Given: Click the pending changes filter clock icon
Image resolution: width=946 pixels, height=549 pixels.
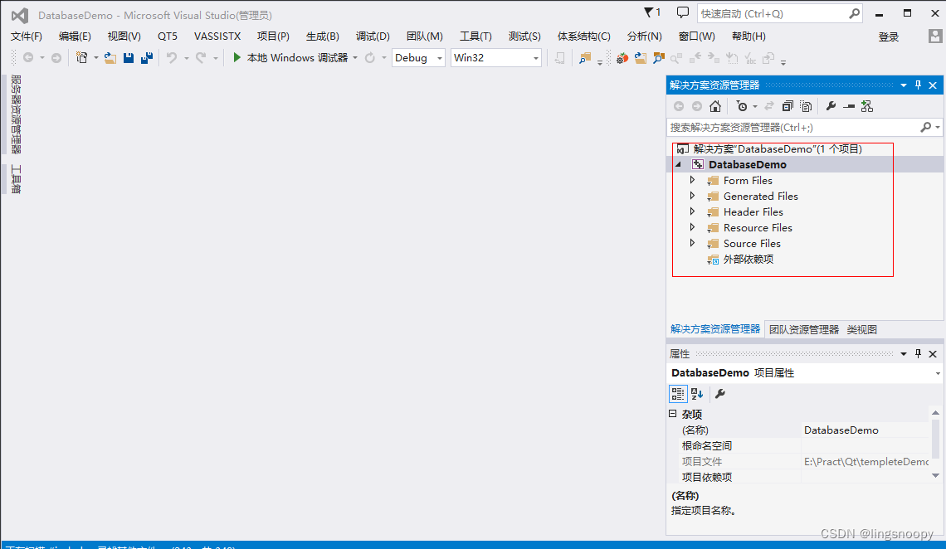Looking at the screenshot, I should coord(742,106).
